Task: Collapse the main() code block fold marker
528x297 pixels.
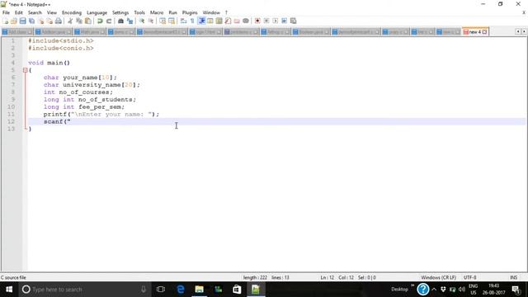Action: pos(26,70)
